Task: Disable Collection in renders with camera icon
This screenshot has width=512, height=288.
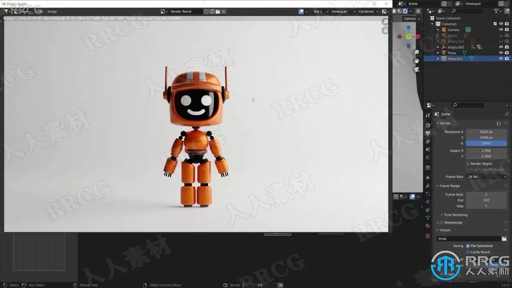Action: [x=507, y=24]
